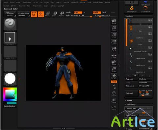Image resolution: width=158 pixels, height=130 pixels.
Task: Open the Zplugin menu
Action: tap(53, 6)
